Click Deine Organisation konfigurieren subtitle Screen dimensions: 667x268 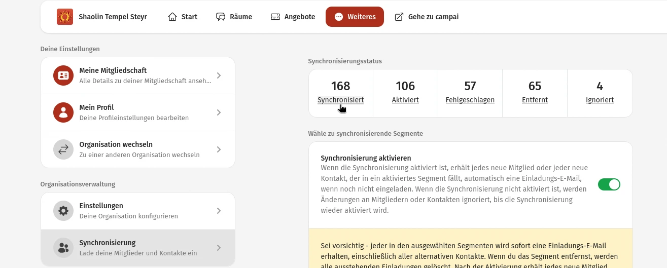pos(129,216)
